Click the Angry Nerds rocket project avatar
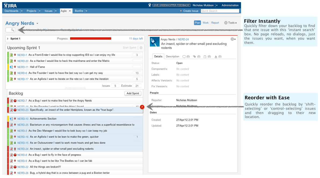Screen dimensions: 320x178 coord(154,42)
